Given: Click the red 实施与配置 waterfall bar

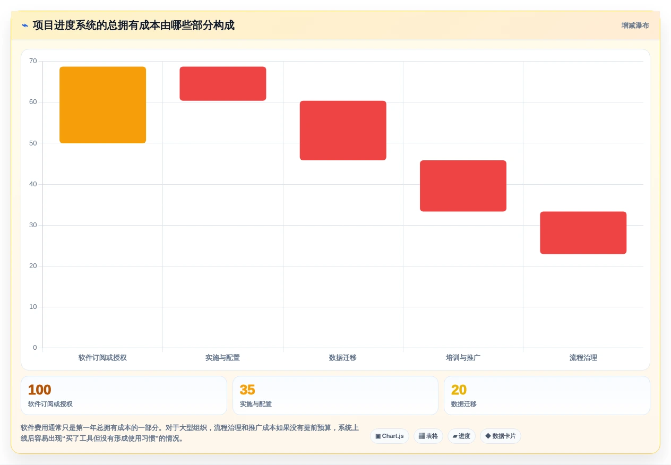Looking at the screenshot, I should [x=223, y=84].
